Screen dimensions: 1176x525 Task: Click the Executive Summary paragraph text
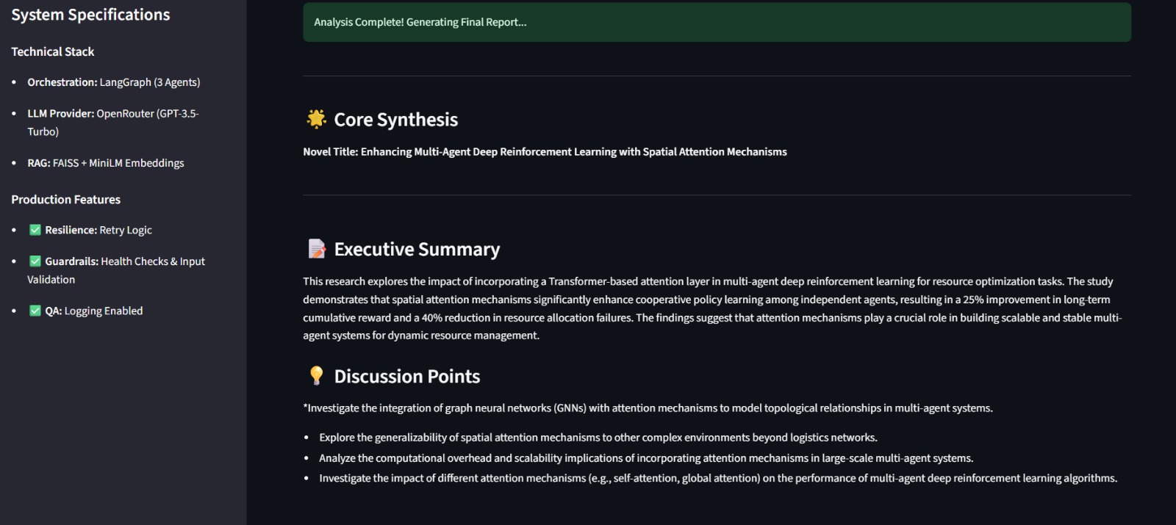click(711, 308)
